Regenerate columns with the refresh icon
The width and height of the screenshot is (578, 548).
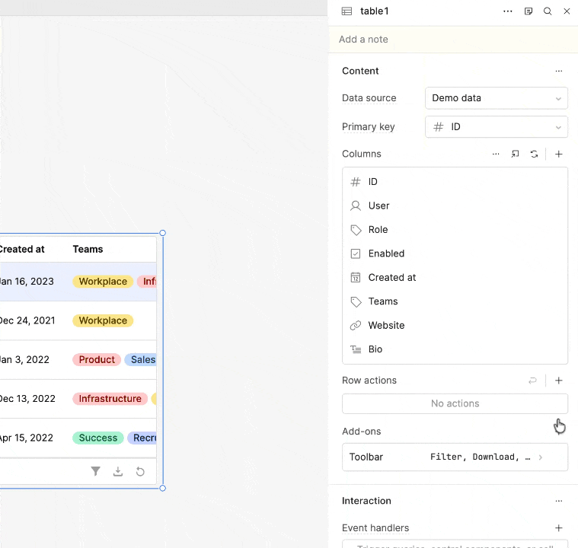click(x=534, y=154)
